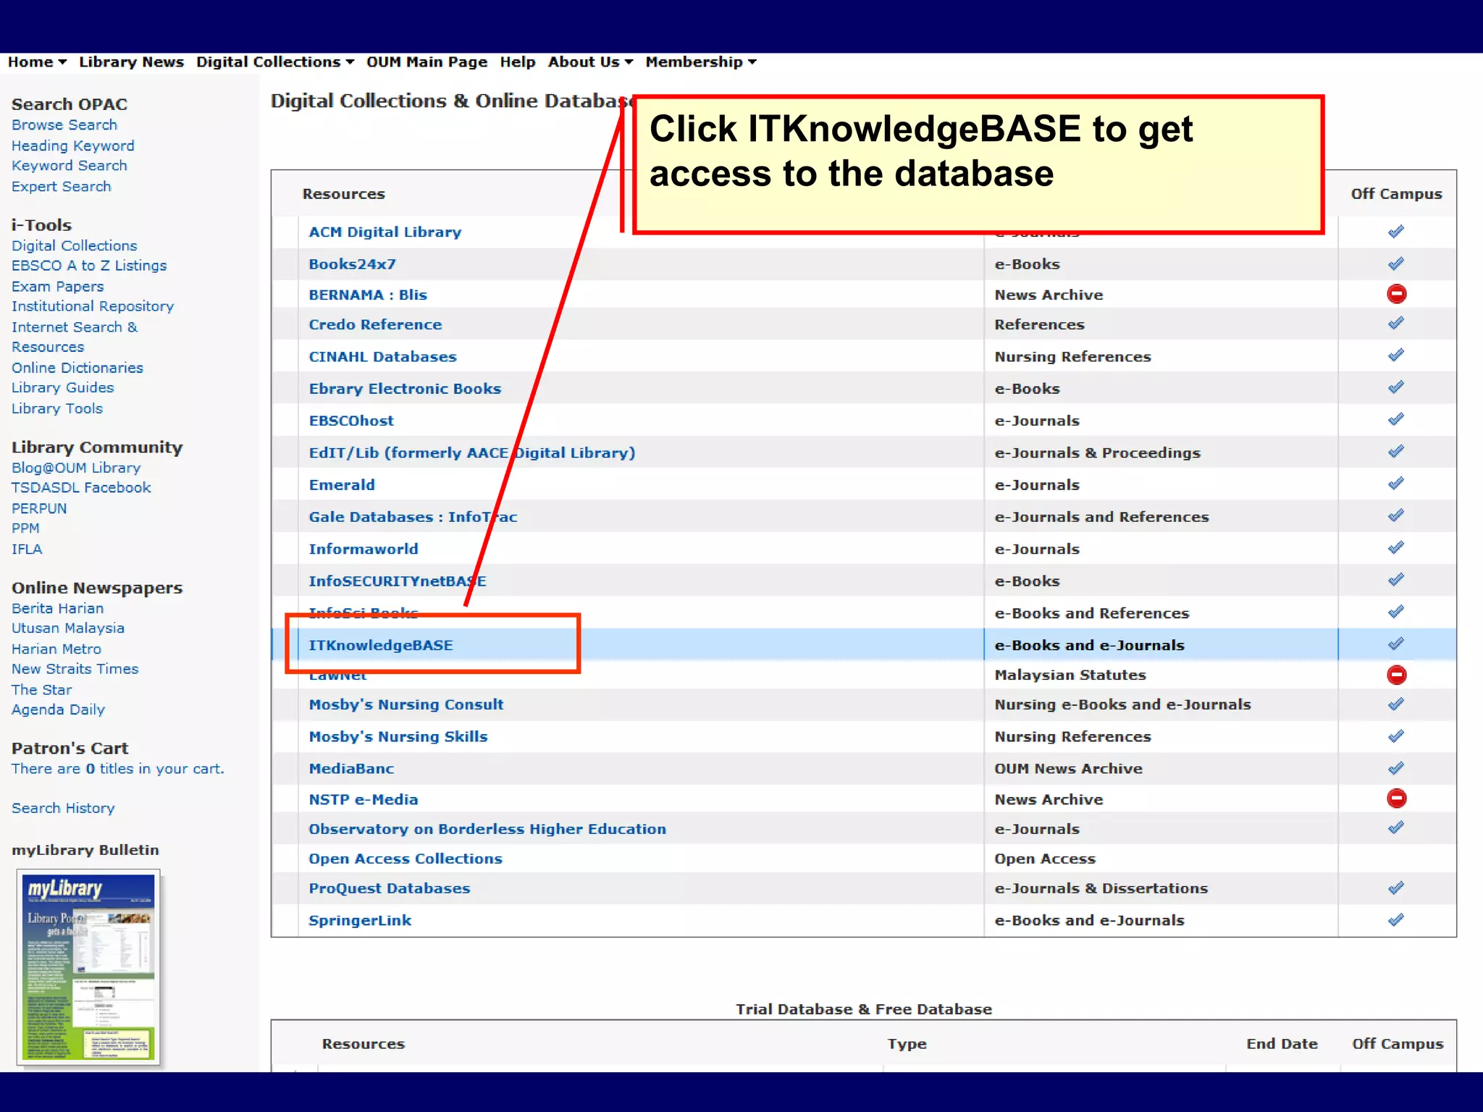Open Library News in the top menu
Screen dimensions: 1483x1112
[x=131, y=62]
